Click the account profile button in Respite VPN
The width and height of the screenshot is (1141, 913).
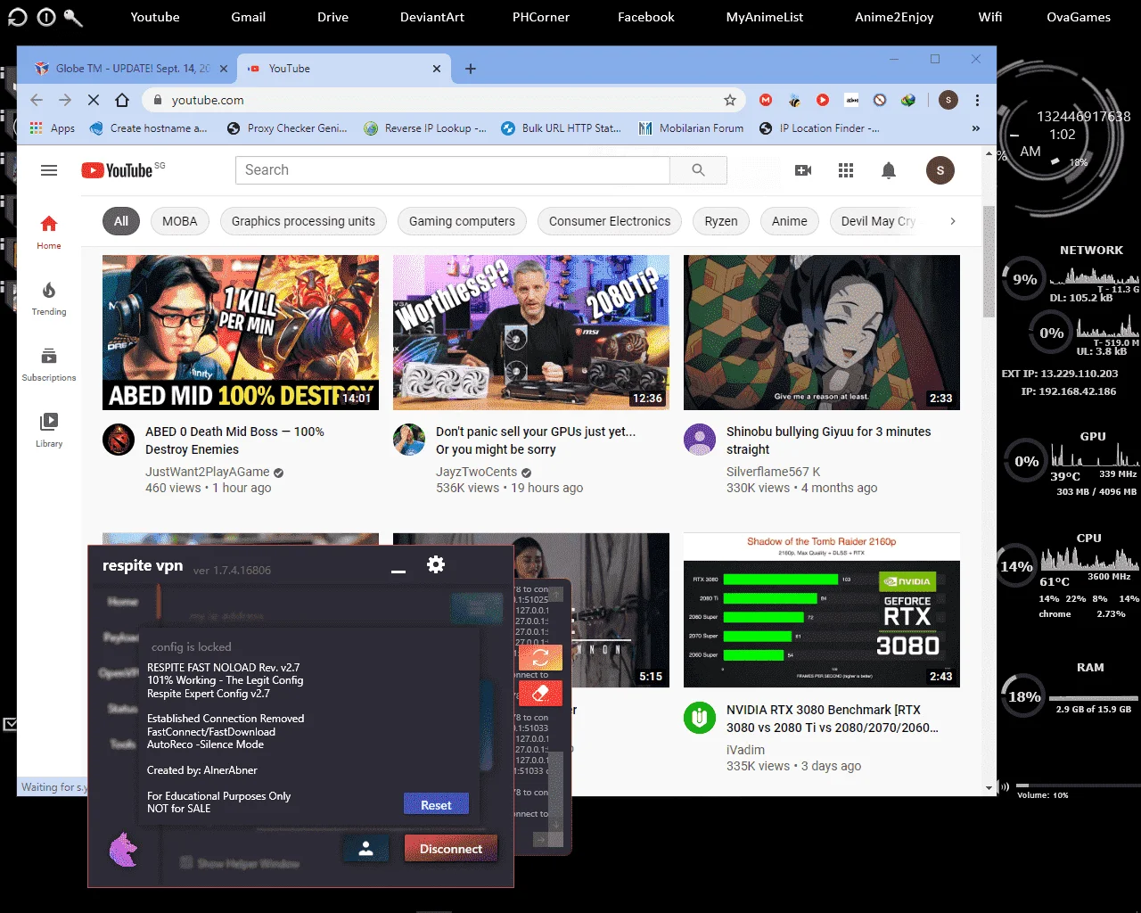[365, 849]
